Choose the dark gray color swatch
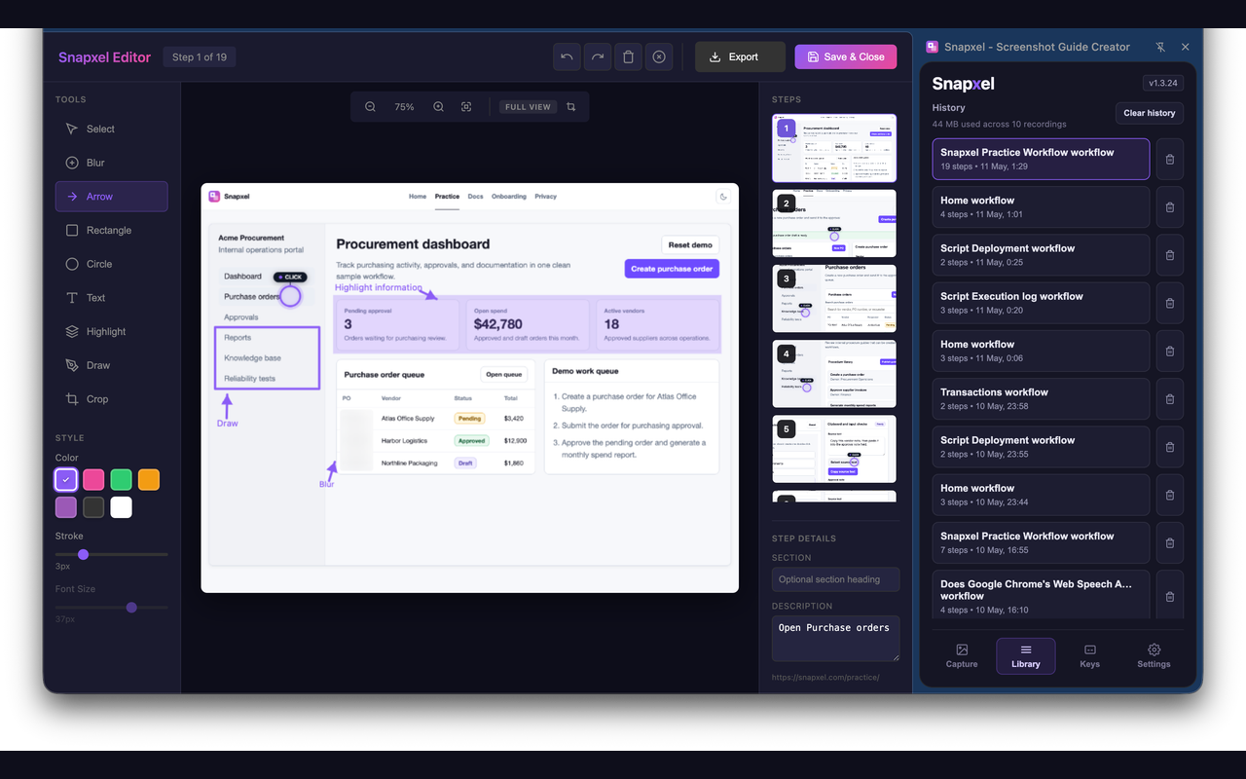This screenshot has height=779, width=1246. tap(93, 507)
